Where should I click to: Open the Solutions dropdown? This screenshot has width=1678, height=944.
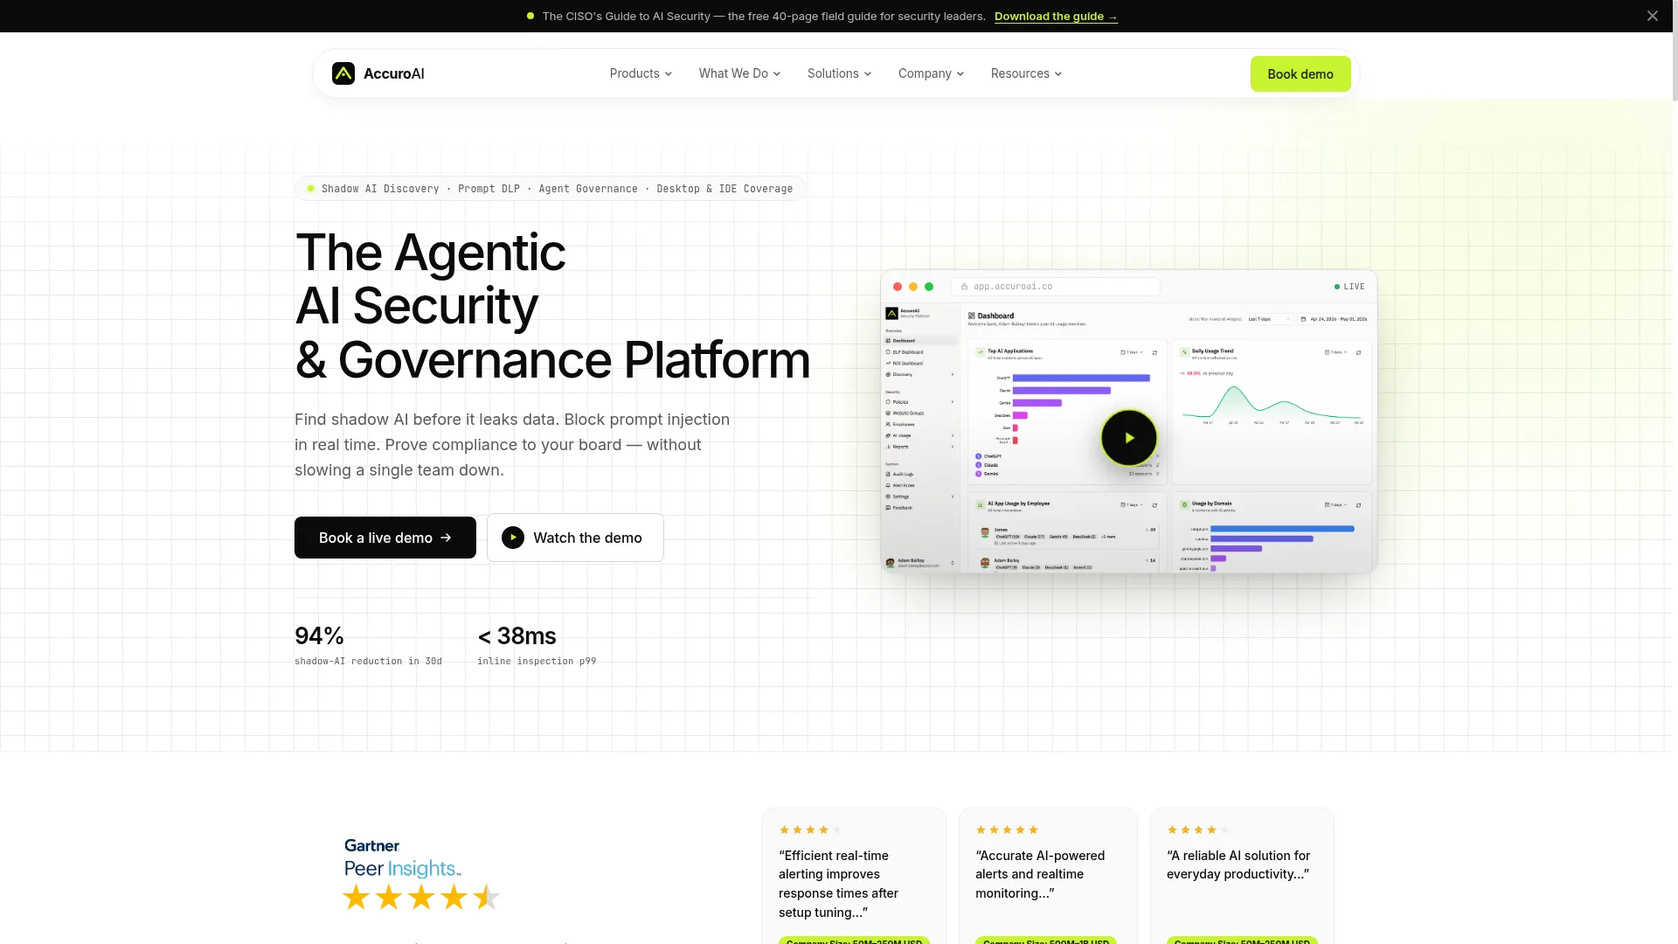coord(839,73)
